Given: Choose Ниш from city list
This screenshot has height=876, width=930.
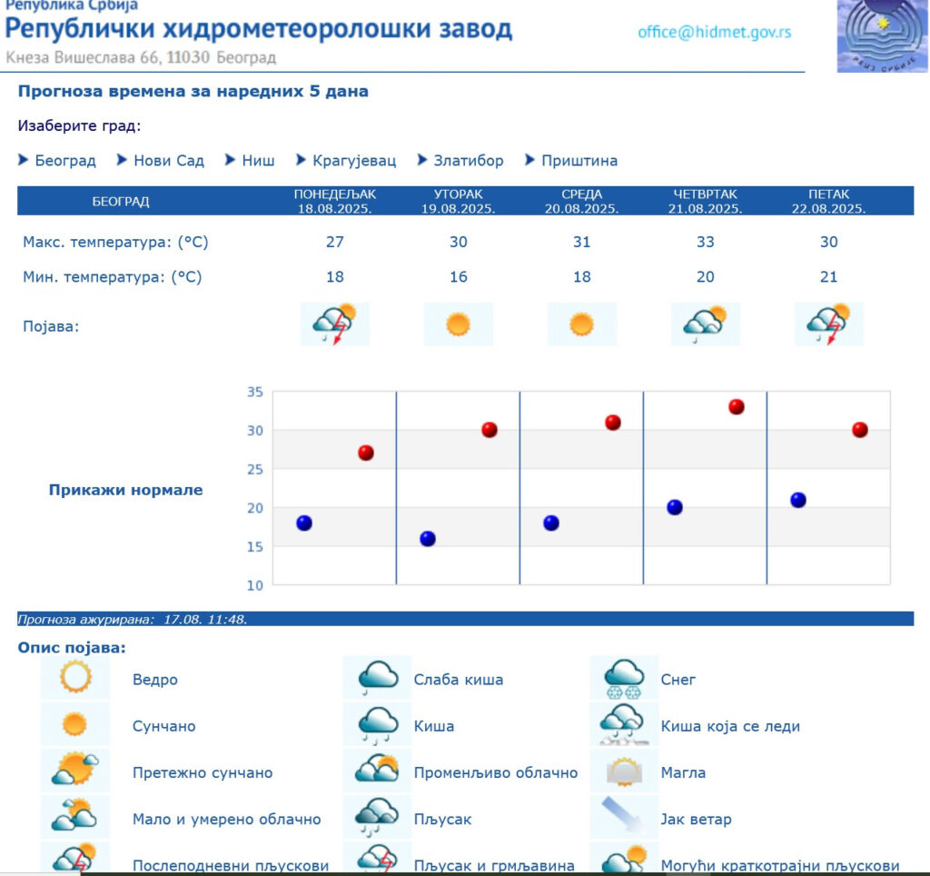Looking at the screenshot, I should click(258, 161).
